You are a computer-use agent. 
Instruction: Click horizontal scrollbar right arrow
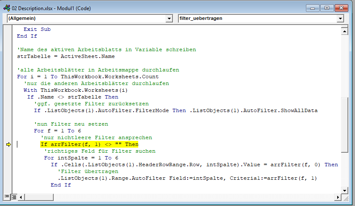[x=337, y=197]
